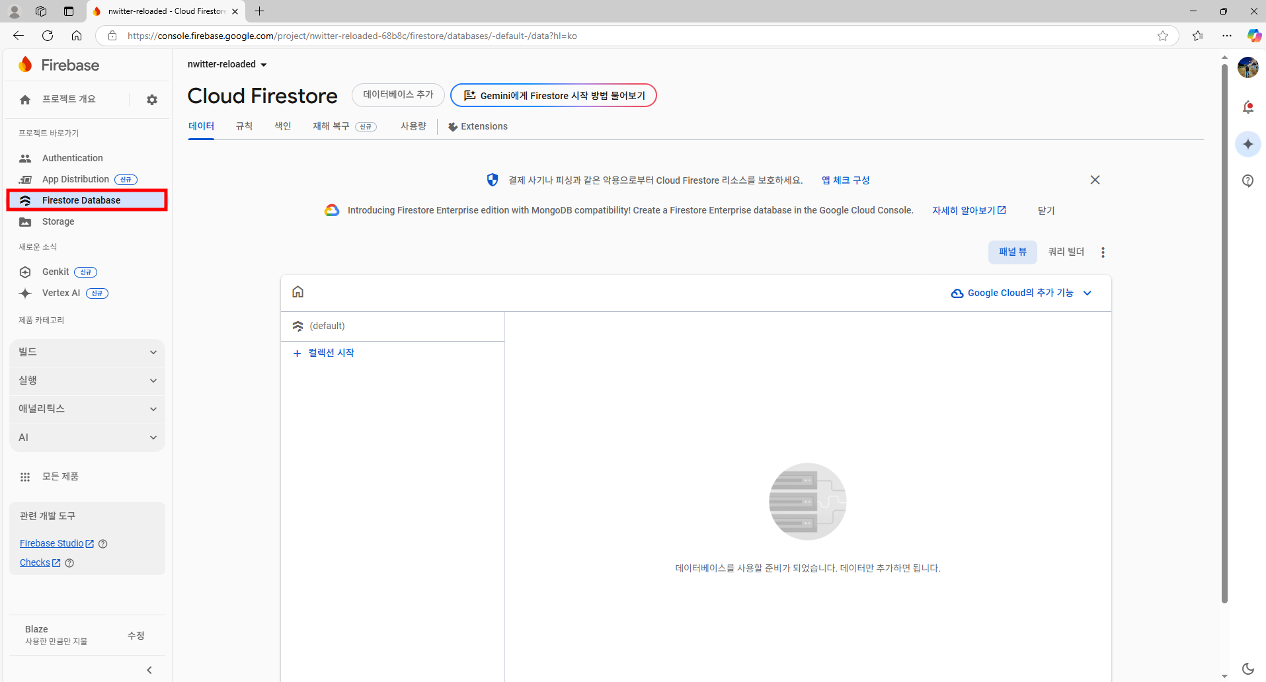The width and height of the screenshot is (1266, 682).
Task: Open Authentication in the sidebar
Action: tap(73, 158)
